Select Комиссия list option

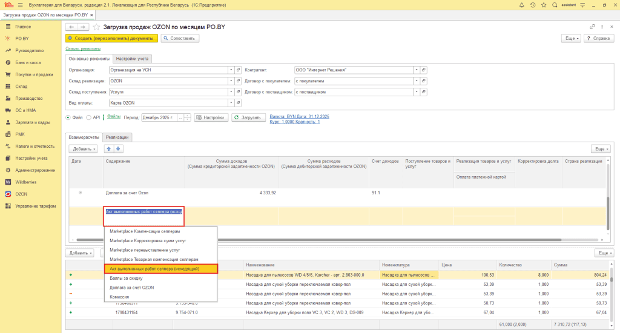tap(160, 297)
